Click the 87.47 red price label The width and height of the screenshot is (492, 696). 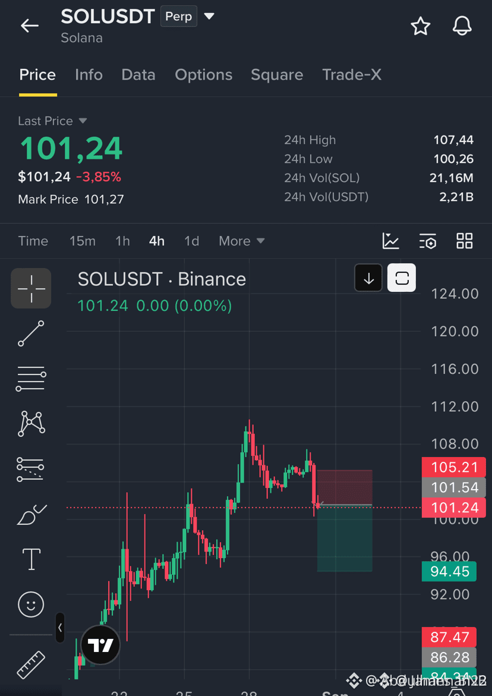(449, 637)
